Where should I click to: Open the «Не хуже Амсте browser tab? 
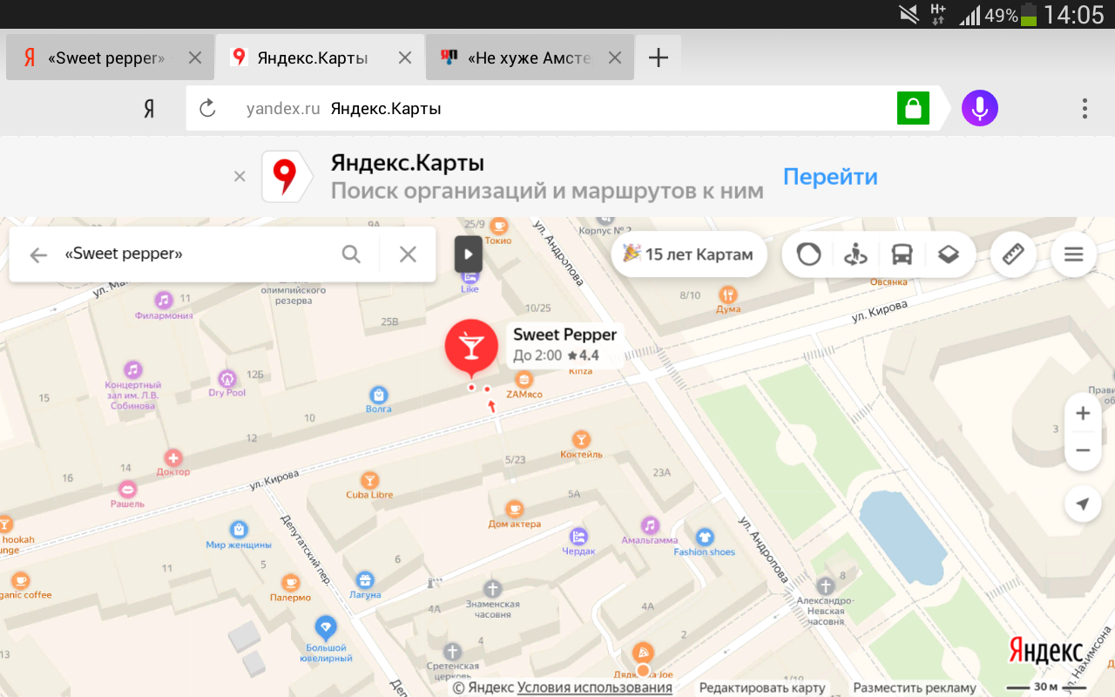pos(530,58)
